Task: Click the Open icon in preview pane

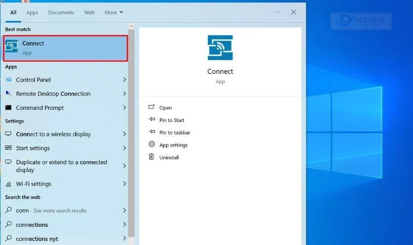Action: pyautogui.click(x=151, y=107)
